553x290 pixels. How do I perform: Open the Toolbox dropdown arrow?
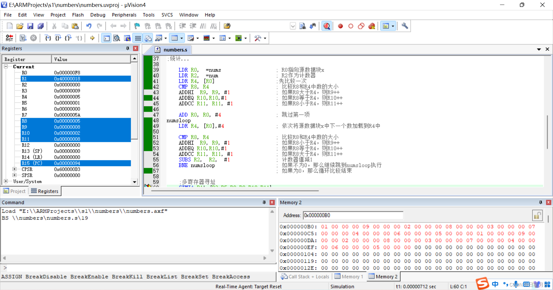(x=265, y=38)
